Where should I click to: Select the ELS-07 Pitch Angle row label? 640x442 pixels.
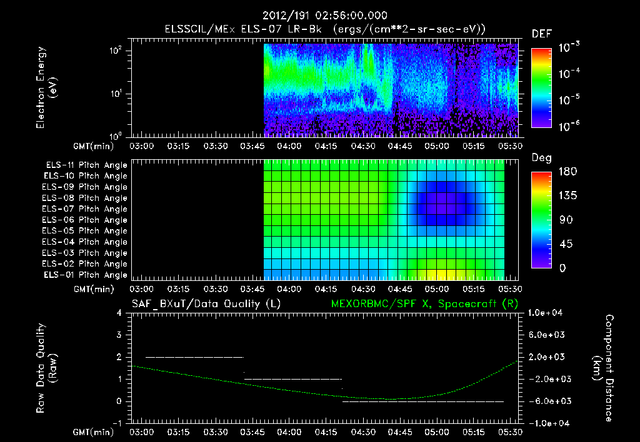(x=84, y=209)
